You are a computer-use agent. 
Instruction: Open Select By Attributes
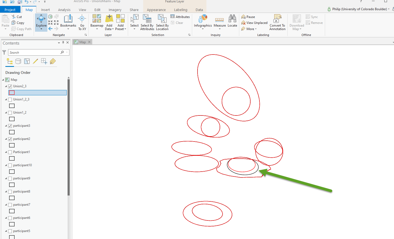pos(147,22)
